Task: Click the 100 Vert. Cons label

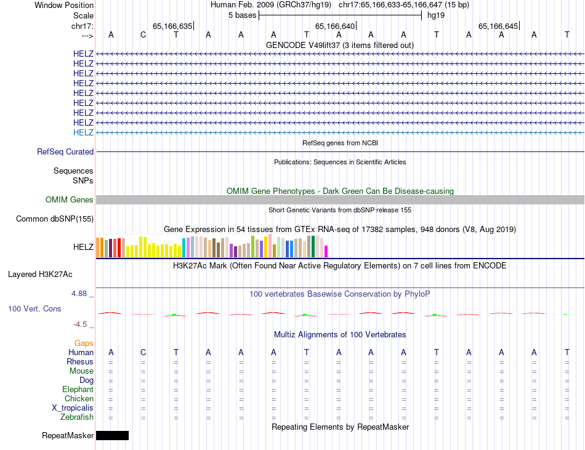Action: [x=34, y=308]
